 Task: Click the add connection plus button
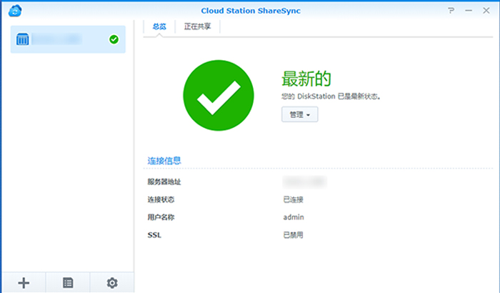pos(24,283)
